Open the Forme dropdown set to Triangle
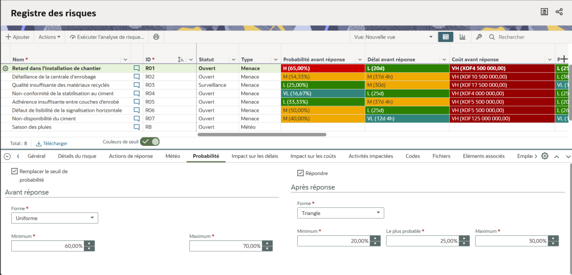The image size is (572, 275). pyautogui.click(x=341, y=213)
